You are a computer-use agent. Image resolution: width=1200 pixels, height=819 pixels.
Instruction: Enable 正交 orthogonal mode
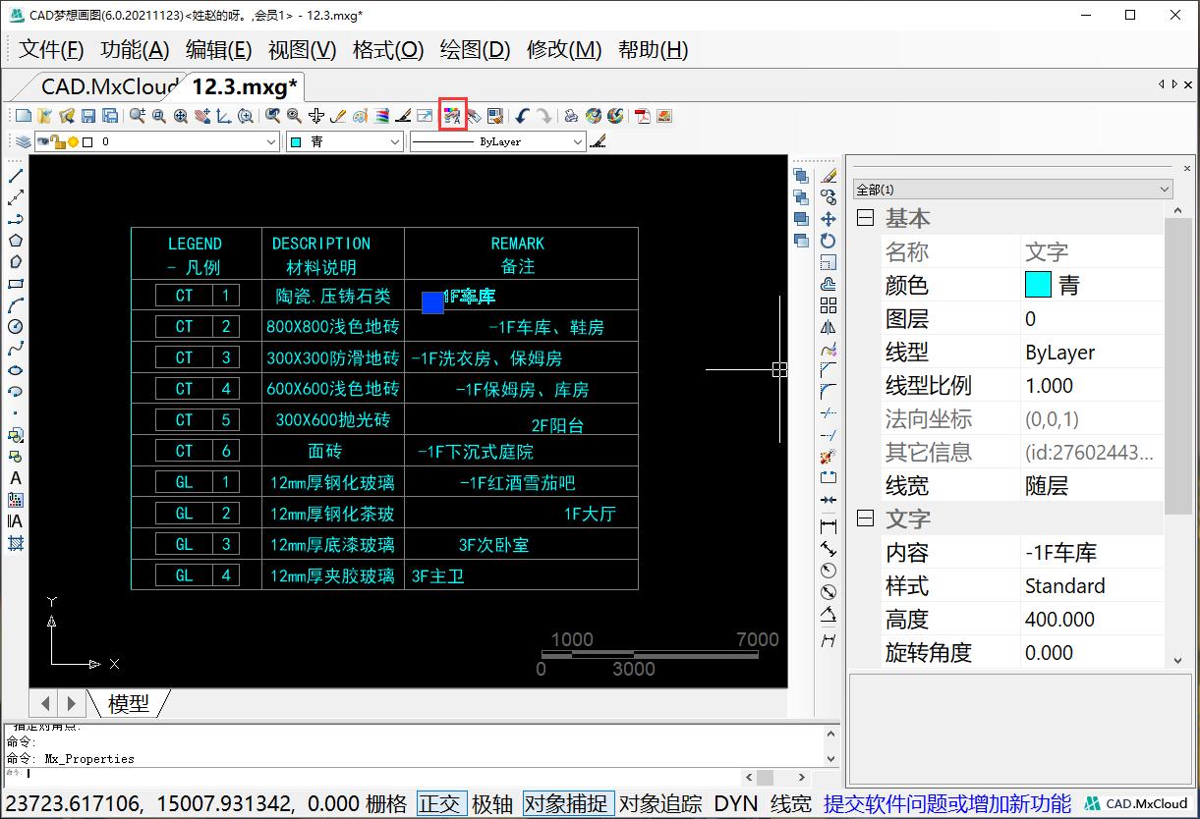click(441, 803)
